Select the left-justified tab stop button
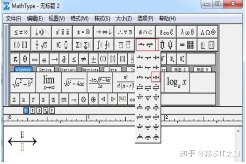The height and width of the screenshot is (164, 246). point(26,110)
